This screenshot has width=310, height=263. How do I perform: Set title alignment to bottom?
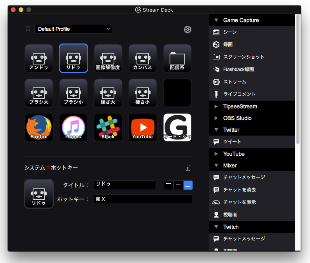point(188,185)
